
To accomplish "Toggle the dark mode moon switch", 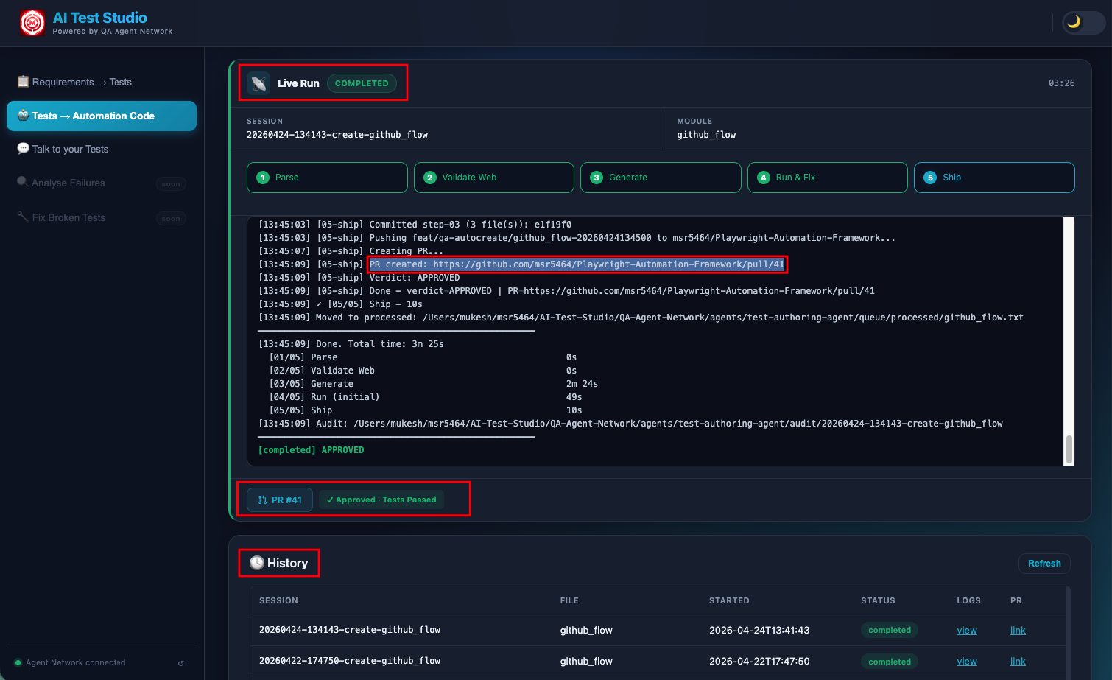I will (x=1083, y=23).
